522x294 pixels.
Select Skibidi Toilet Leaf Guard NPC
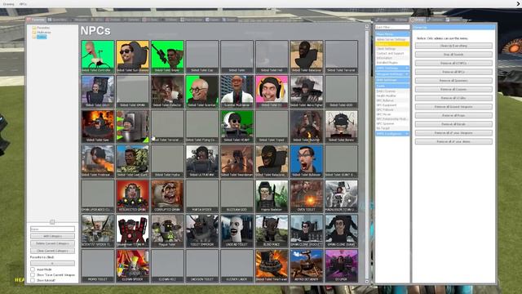132,161
